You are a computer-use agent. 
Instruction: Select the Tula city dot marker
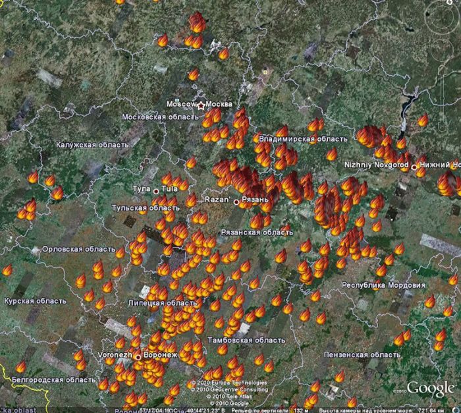tap(156, 190)
